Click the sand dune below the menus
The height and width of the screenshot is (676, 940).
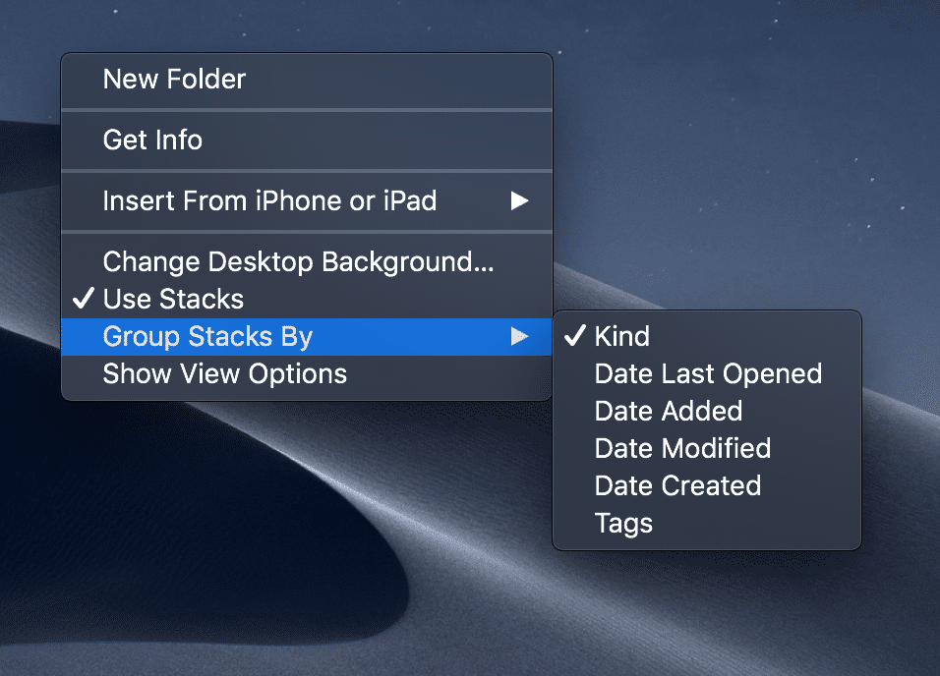click(393, 590)
